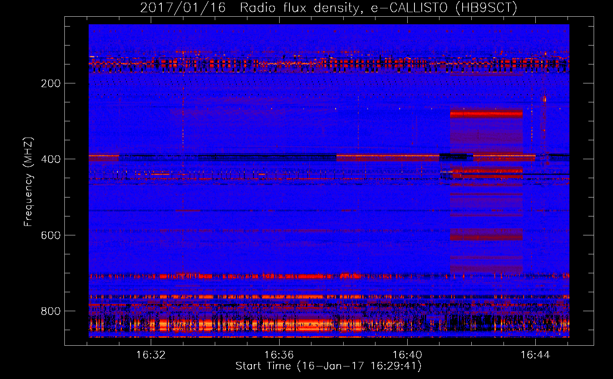Click the plot title '2017/01/16 Radio flux density'
Screen dimensions: 613x379
pos(328,8)
